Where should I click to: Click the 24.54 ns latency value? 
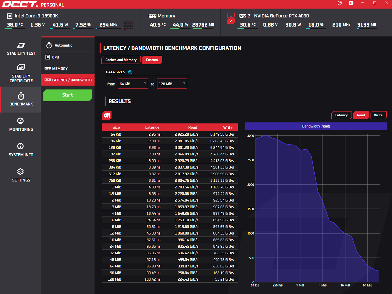(153, 220)
